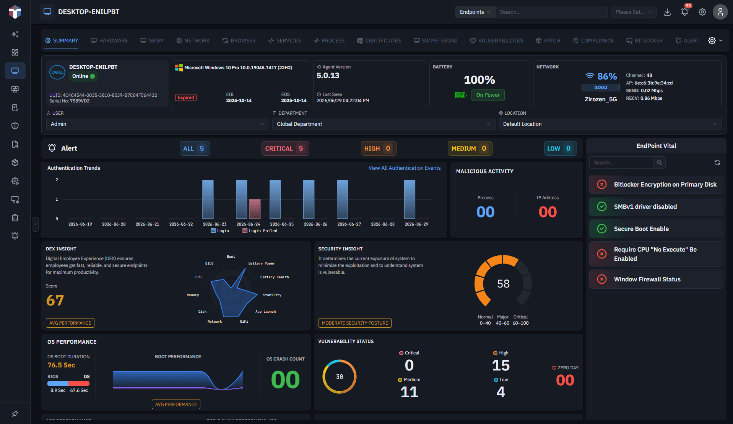Click the On Power battery button
The width and height of the screenshot is (733, 424).
[x=488, y=95]
